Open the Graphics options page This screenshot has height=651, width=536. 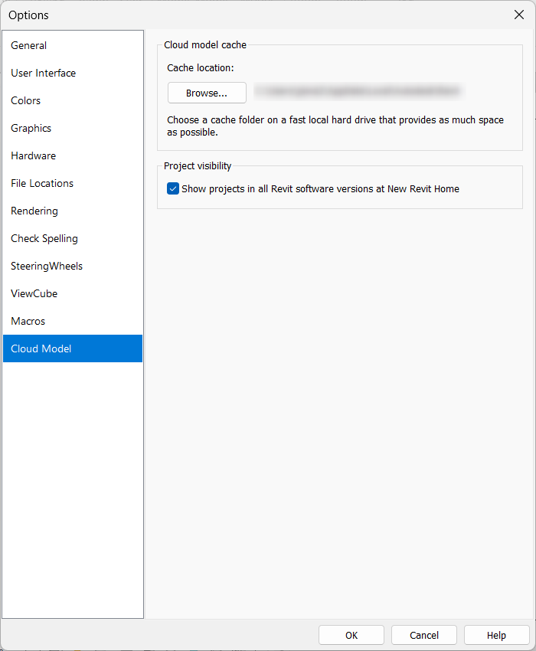73,128
